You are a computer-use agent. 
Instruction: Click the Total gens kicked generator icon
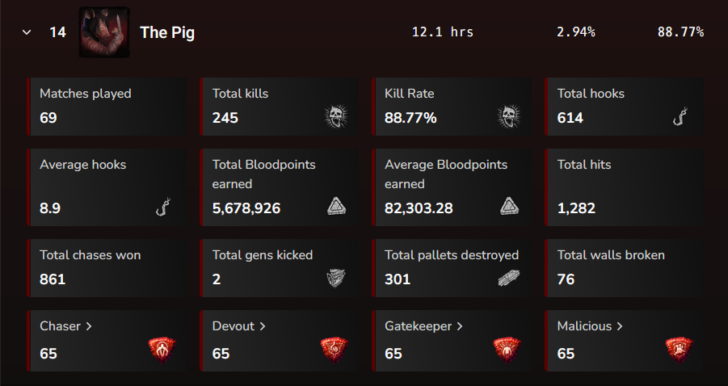[335, 279]
